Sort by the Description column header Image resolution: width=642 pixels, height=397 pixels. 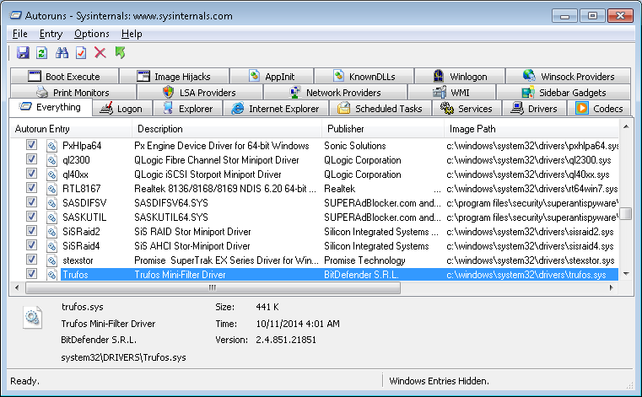(x=227, y=129)
